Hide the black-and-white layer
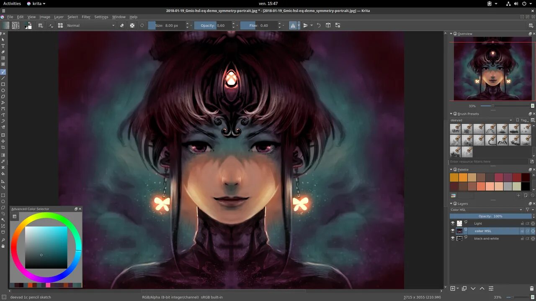 [453, 239]
